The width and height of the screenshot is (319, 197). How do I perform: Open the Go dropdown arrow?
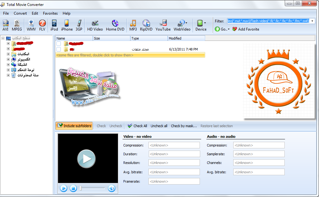[229, 29]
